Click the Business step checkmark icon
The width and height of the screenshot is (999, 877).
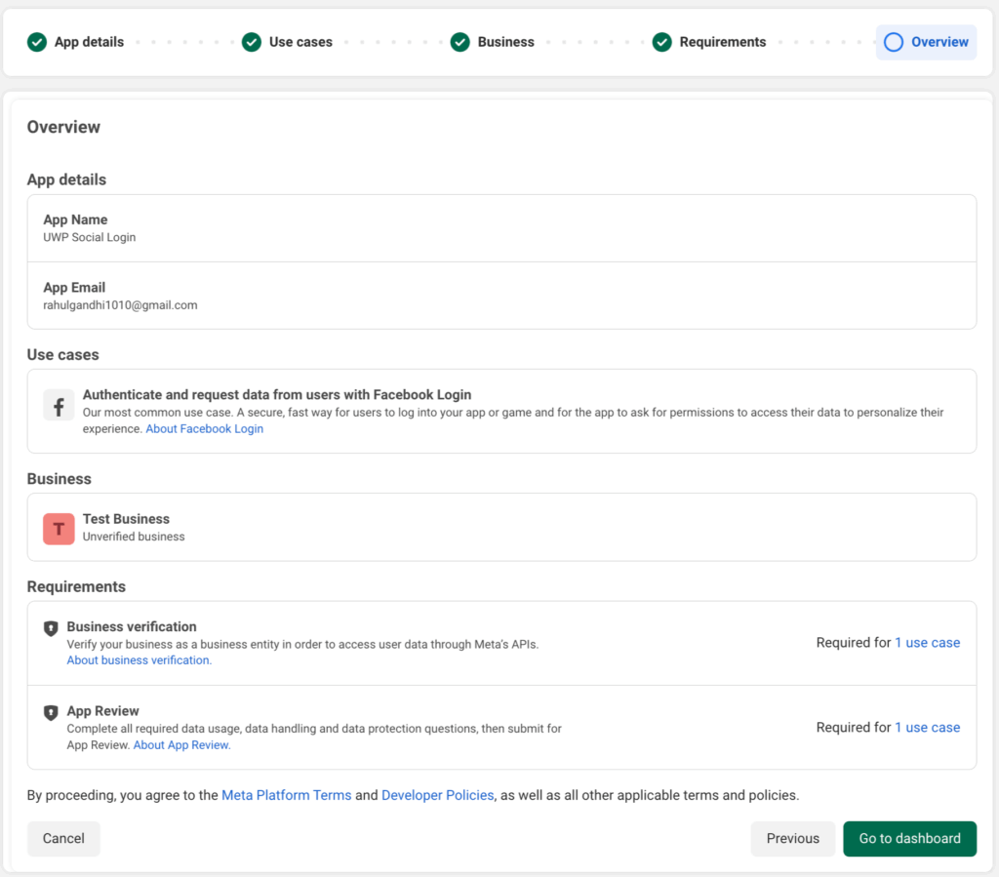pos(460,42)
